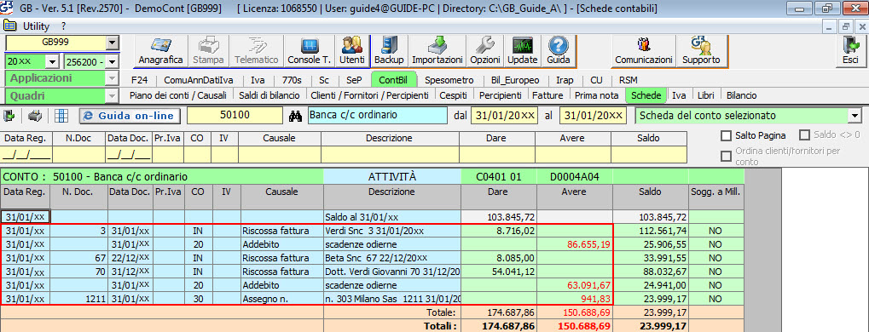Switch to the ContBil tab

[x=393, y=80]
